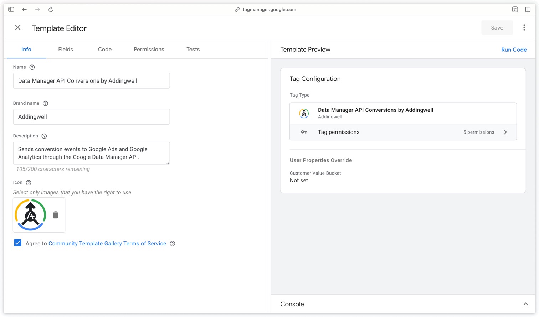Click the Tag permissions row label
The image size is (539, 317).
[339, 132]
